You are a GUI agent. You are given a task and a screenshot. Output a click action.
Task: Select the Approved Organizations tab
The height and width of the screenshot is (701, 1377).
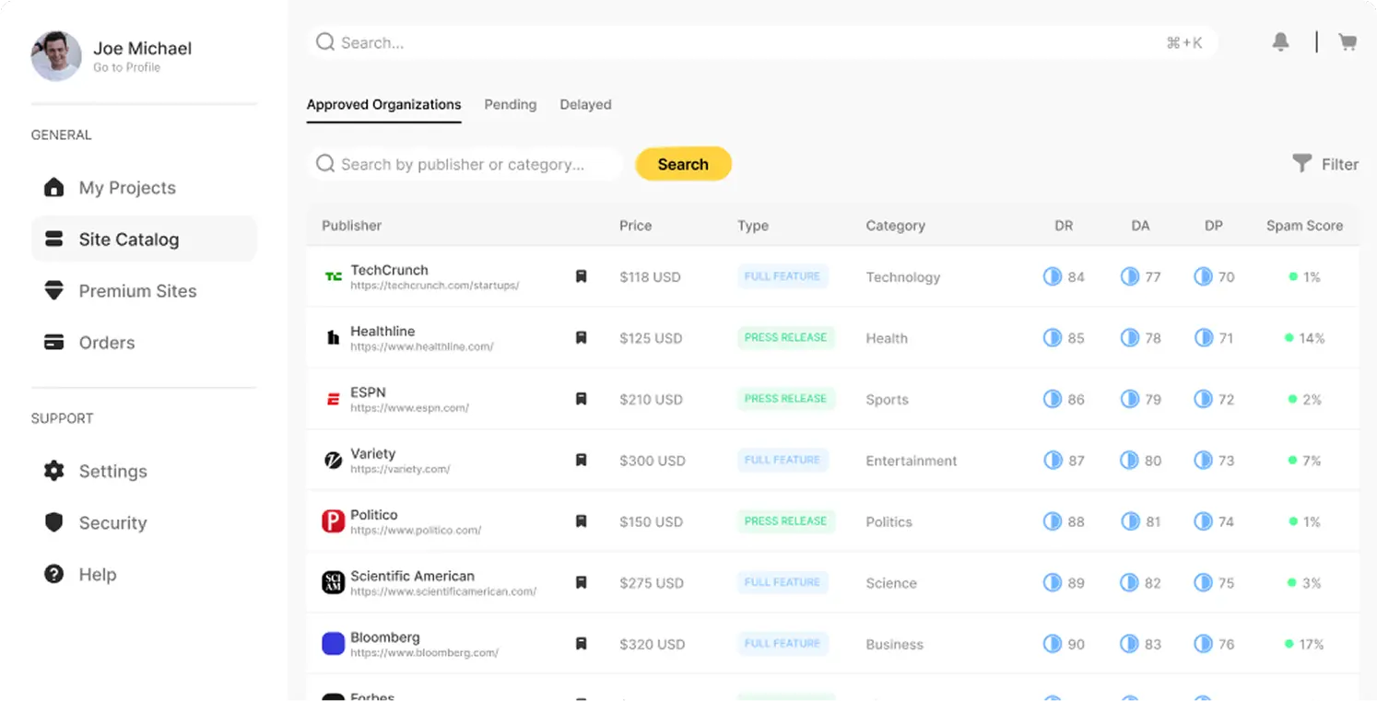coord(383,105)
